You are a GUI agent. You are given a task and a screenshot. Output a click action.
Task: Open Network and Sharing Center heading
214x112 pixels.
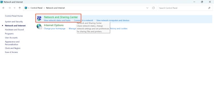point(61,17)
